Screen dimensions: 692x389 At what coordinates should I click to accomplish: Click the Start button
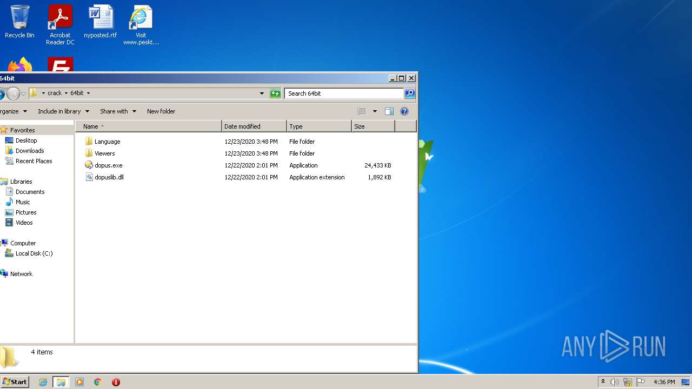[15, 382]
